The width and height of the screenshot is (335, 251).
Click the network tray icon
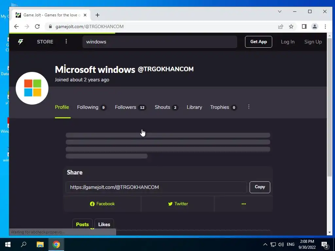(x=273, y=244)
